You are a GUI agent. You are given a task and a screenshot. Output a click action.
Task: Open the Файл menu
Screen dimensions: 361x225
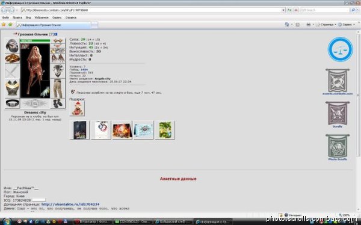[x=5, y=17]
